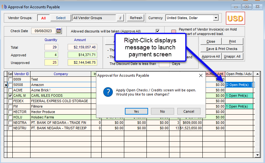Click the pink on-hold color swatch
Image resolution: width=265 pixels, height=163 pixels.
[x=173, y=32]
